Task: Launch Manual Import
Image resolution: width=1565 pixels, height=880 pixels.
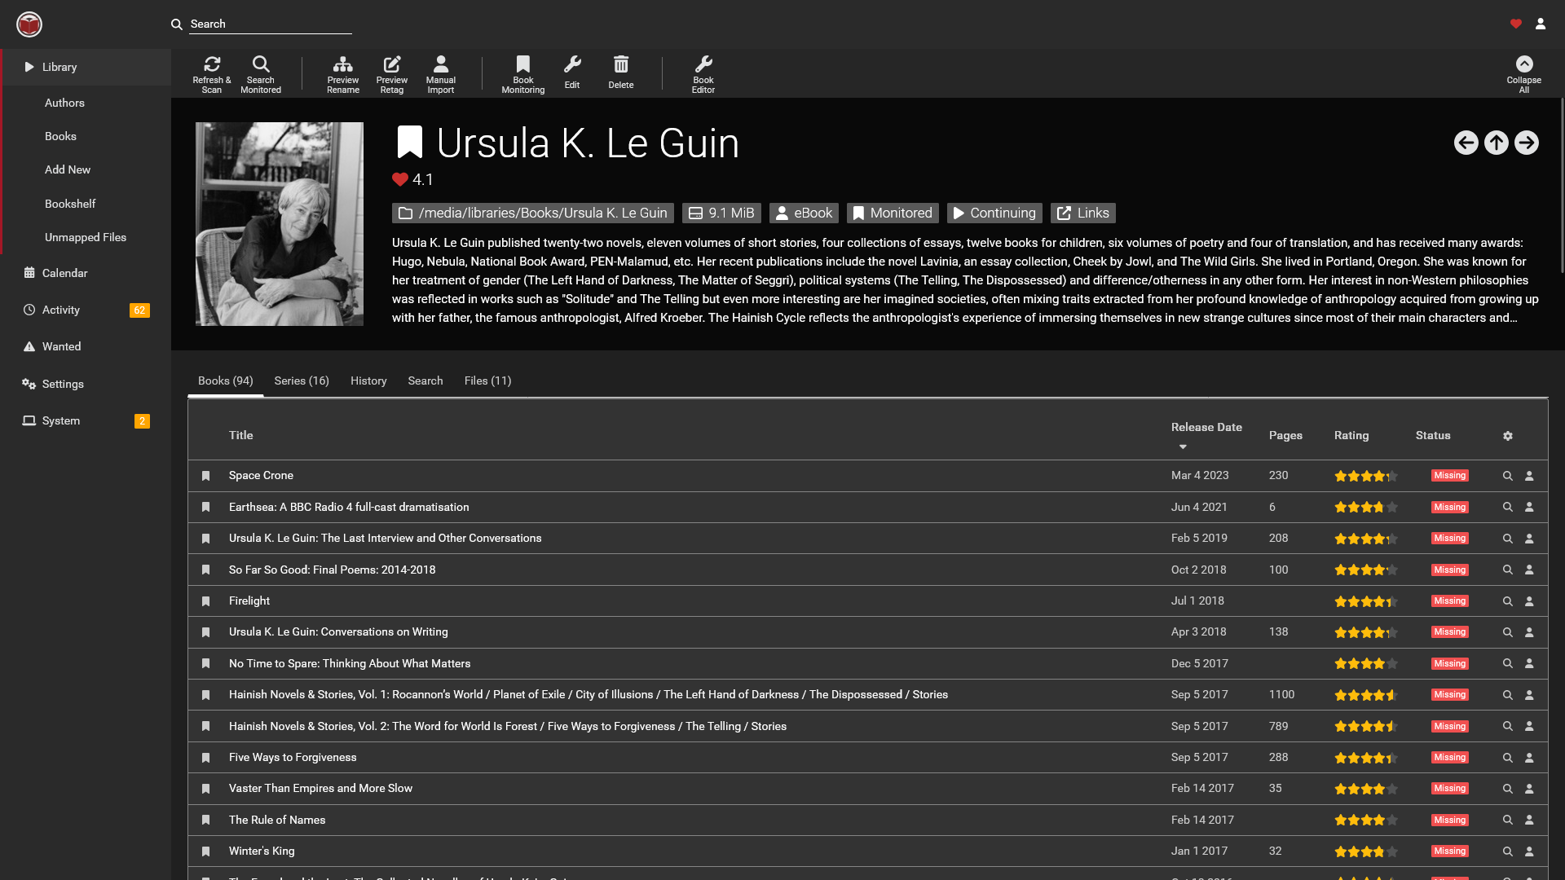Action: click(441, 74)
